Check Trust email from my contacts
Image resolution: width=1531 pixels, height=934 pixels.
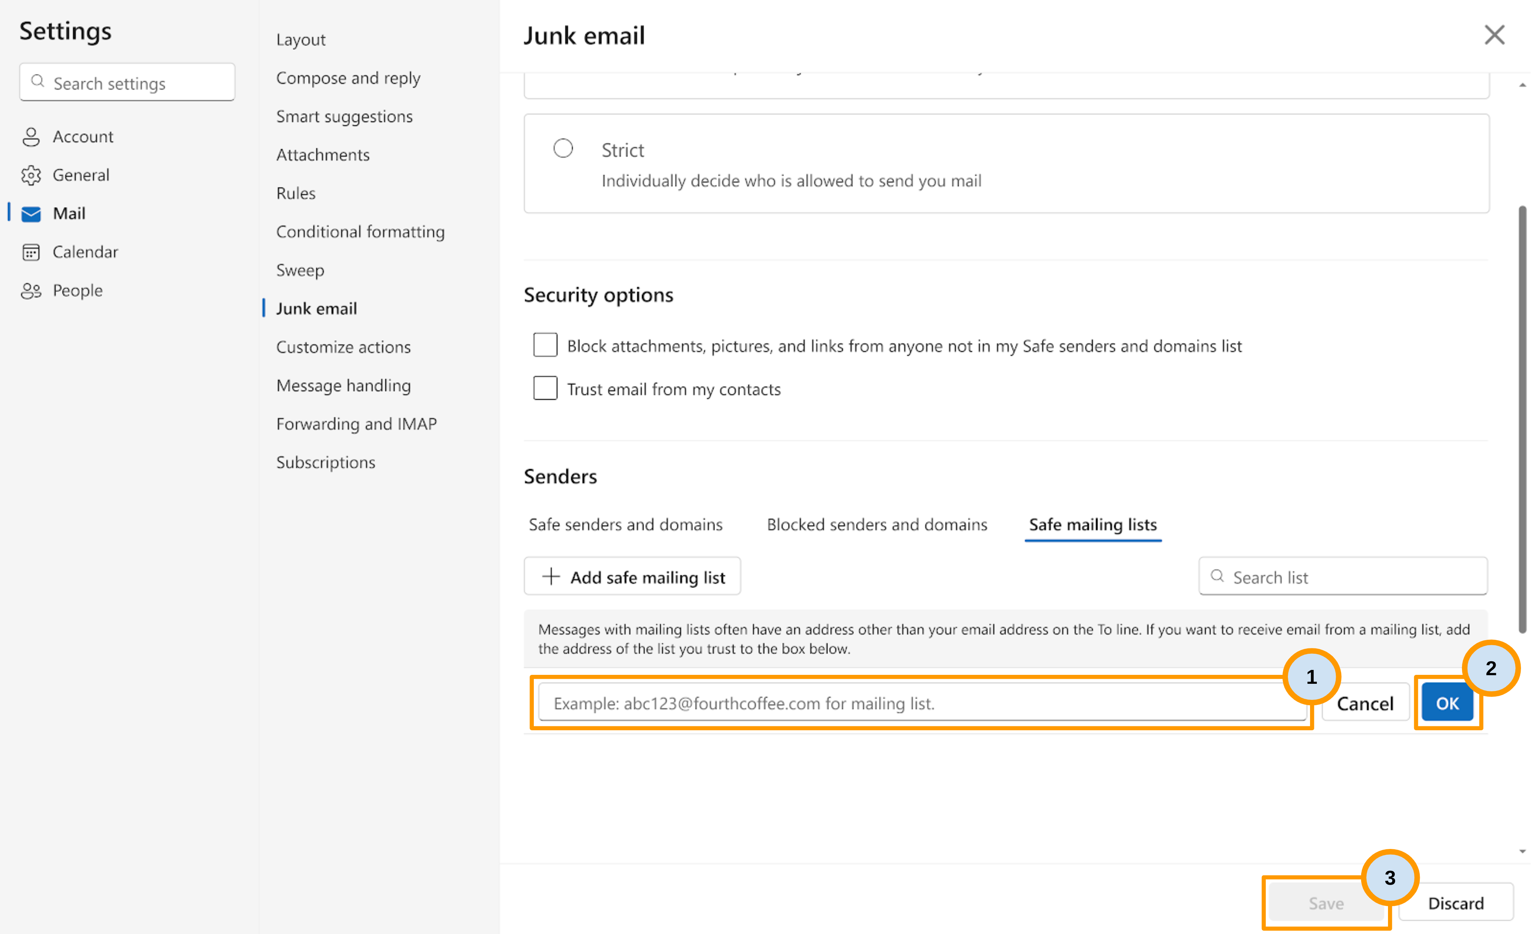coord(545,388)
